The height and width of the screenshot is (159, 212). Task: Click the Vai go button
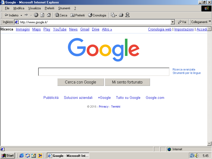pos(182,22)
